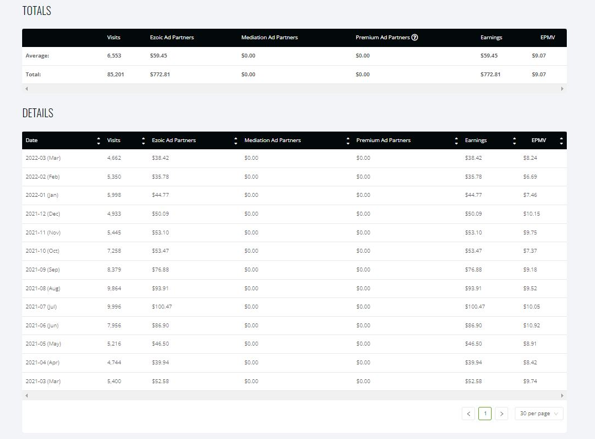Click total visits value 85,201
Screen dimensions: 595x439
click(116, 75)
